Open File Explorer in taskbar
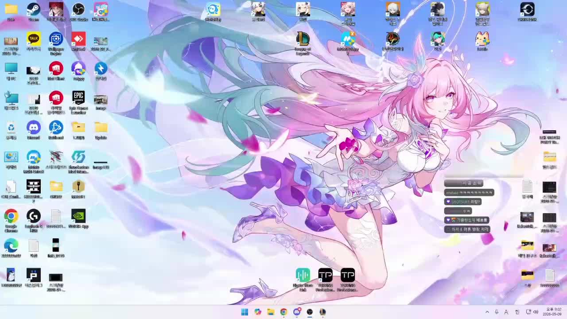This screenshot has height=319, width=567. 271,312
